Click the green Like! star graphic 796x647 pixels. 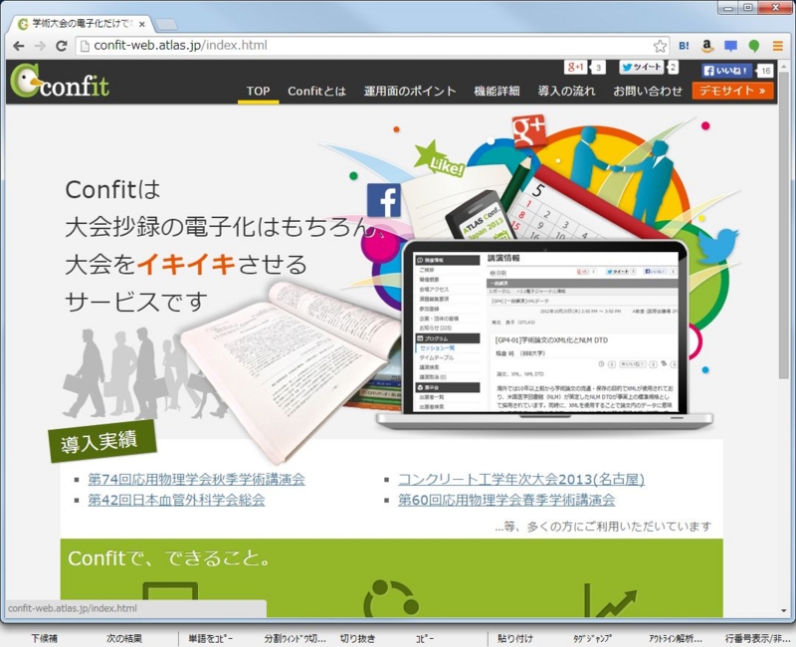click(440, 159)
